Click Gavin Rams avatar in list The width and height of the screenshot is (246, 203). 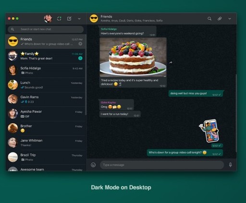click(x=13, y=99)
